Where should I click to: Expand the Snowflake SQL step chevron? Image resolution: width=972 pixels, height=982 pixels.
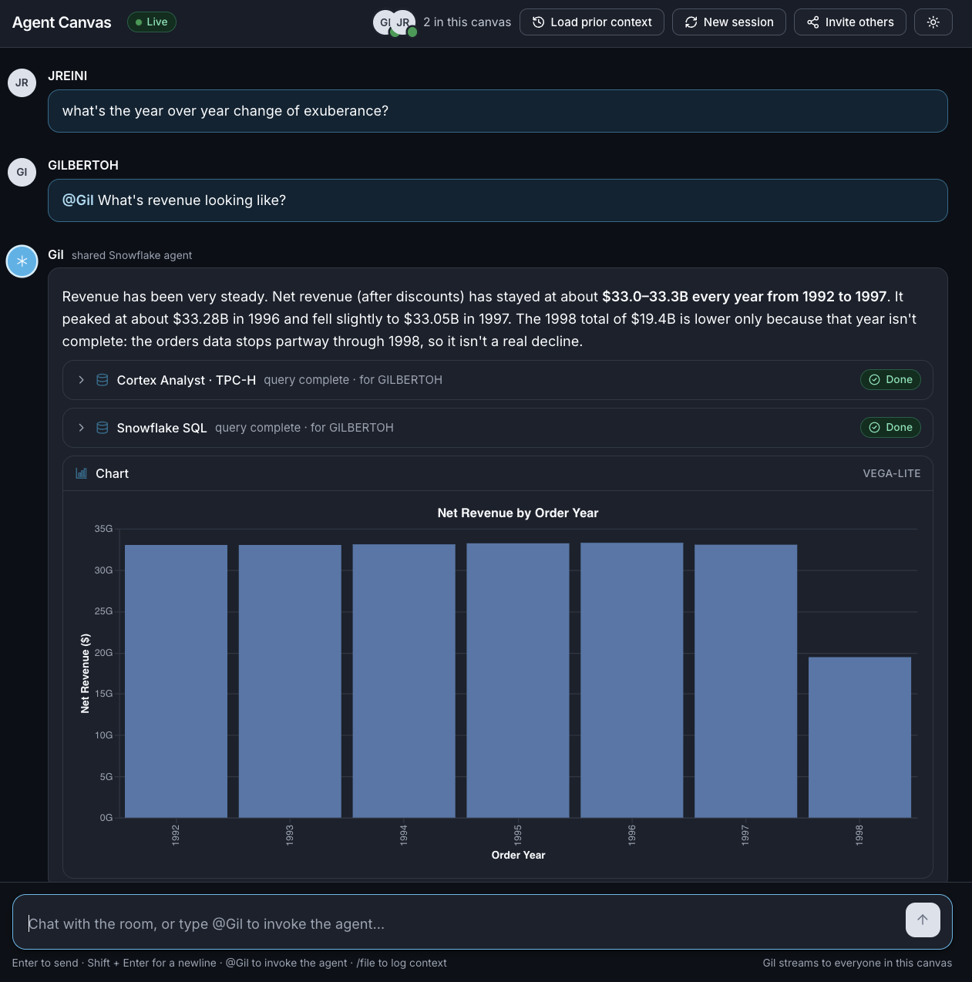(x=81, y=428)
